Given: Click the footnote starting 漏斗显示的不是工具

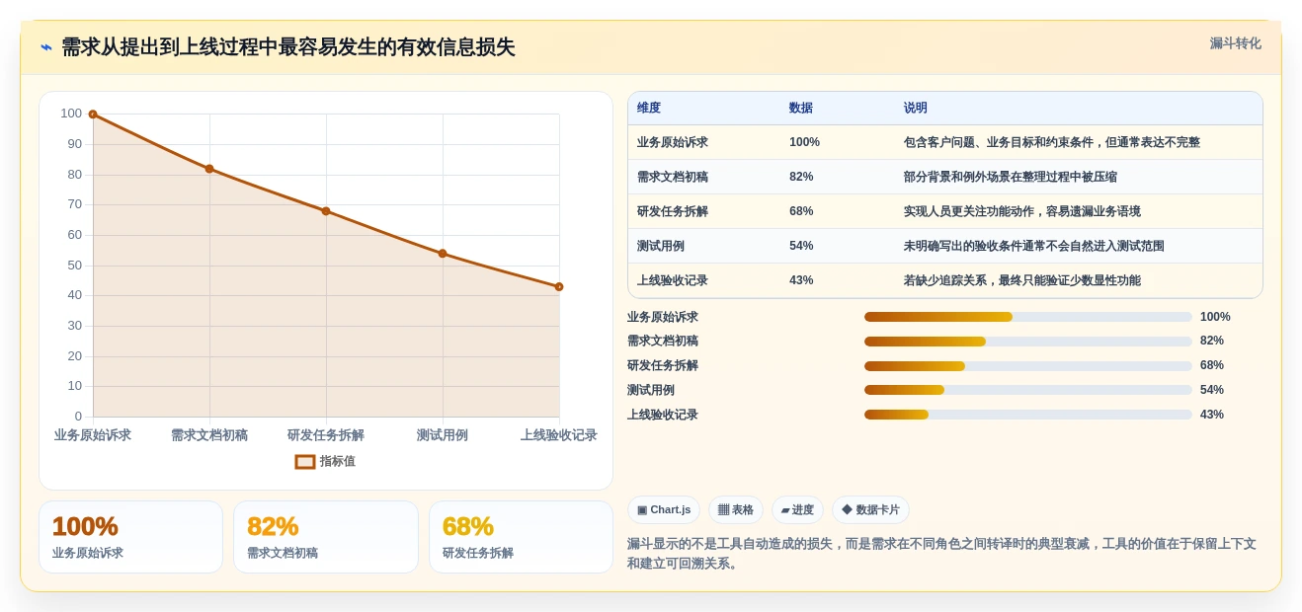Looking at the screenshot, I should (941, 554).
